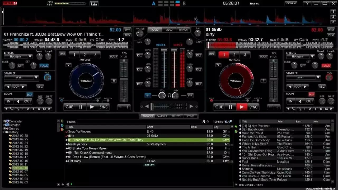Toggle deck A filter OFF button
Screen dimensions: 338x190
[21, 66]
